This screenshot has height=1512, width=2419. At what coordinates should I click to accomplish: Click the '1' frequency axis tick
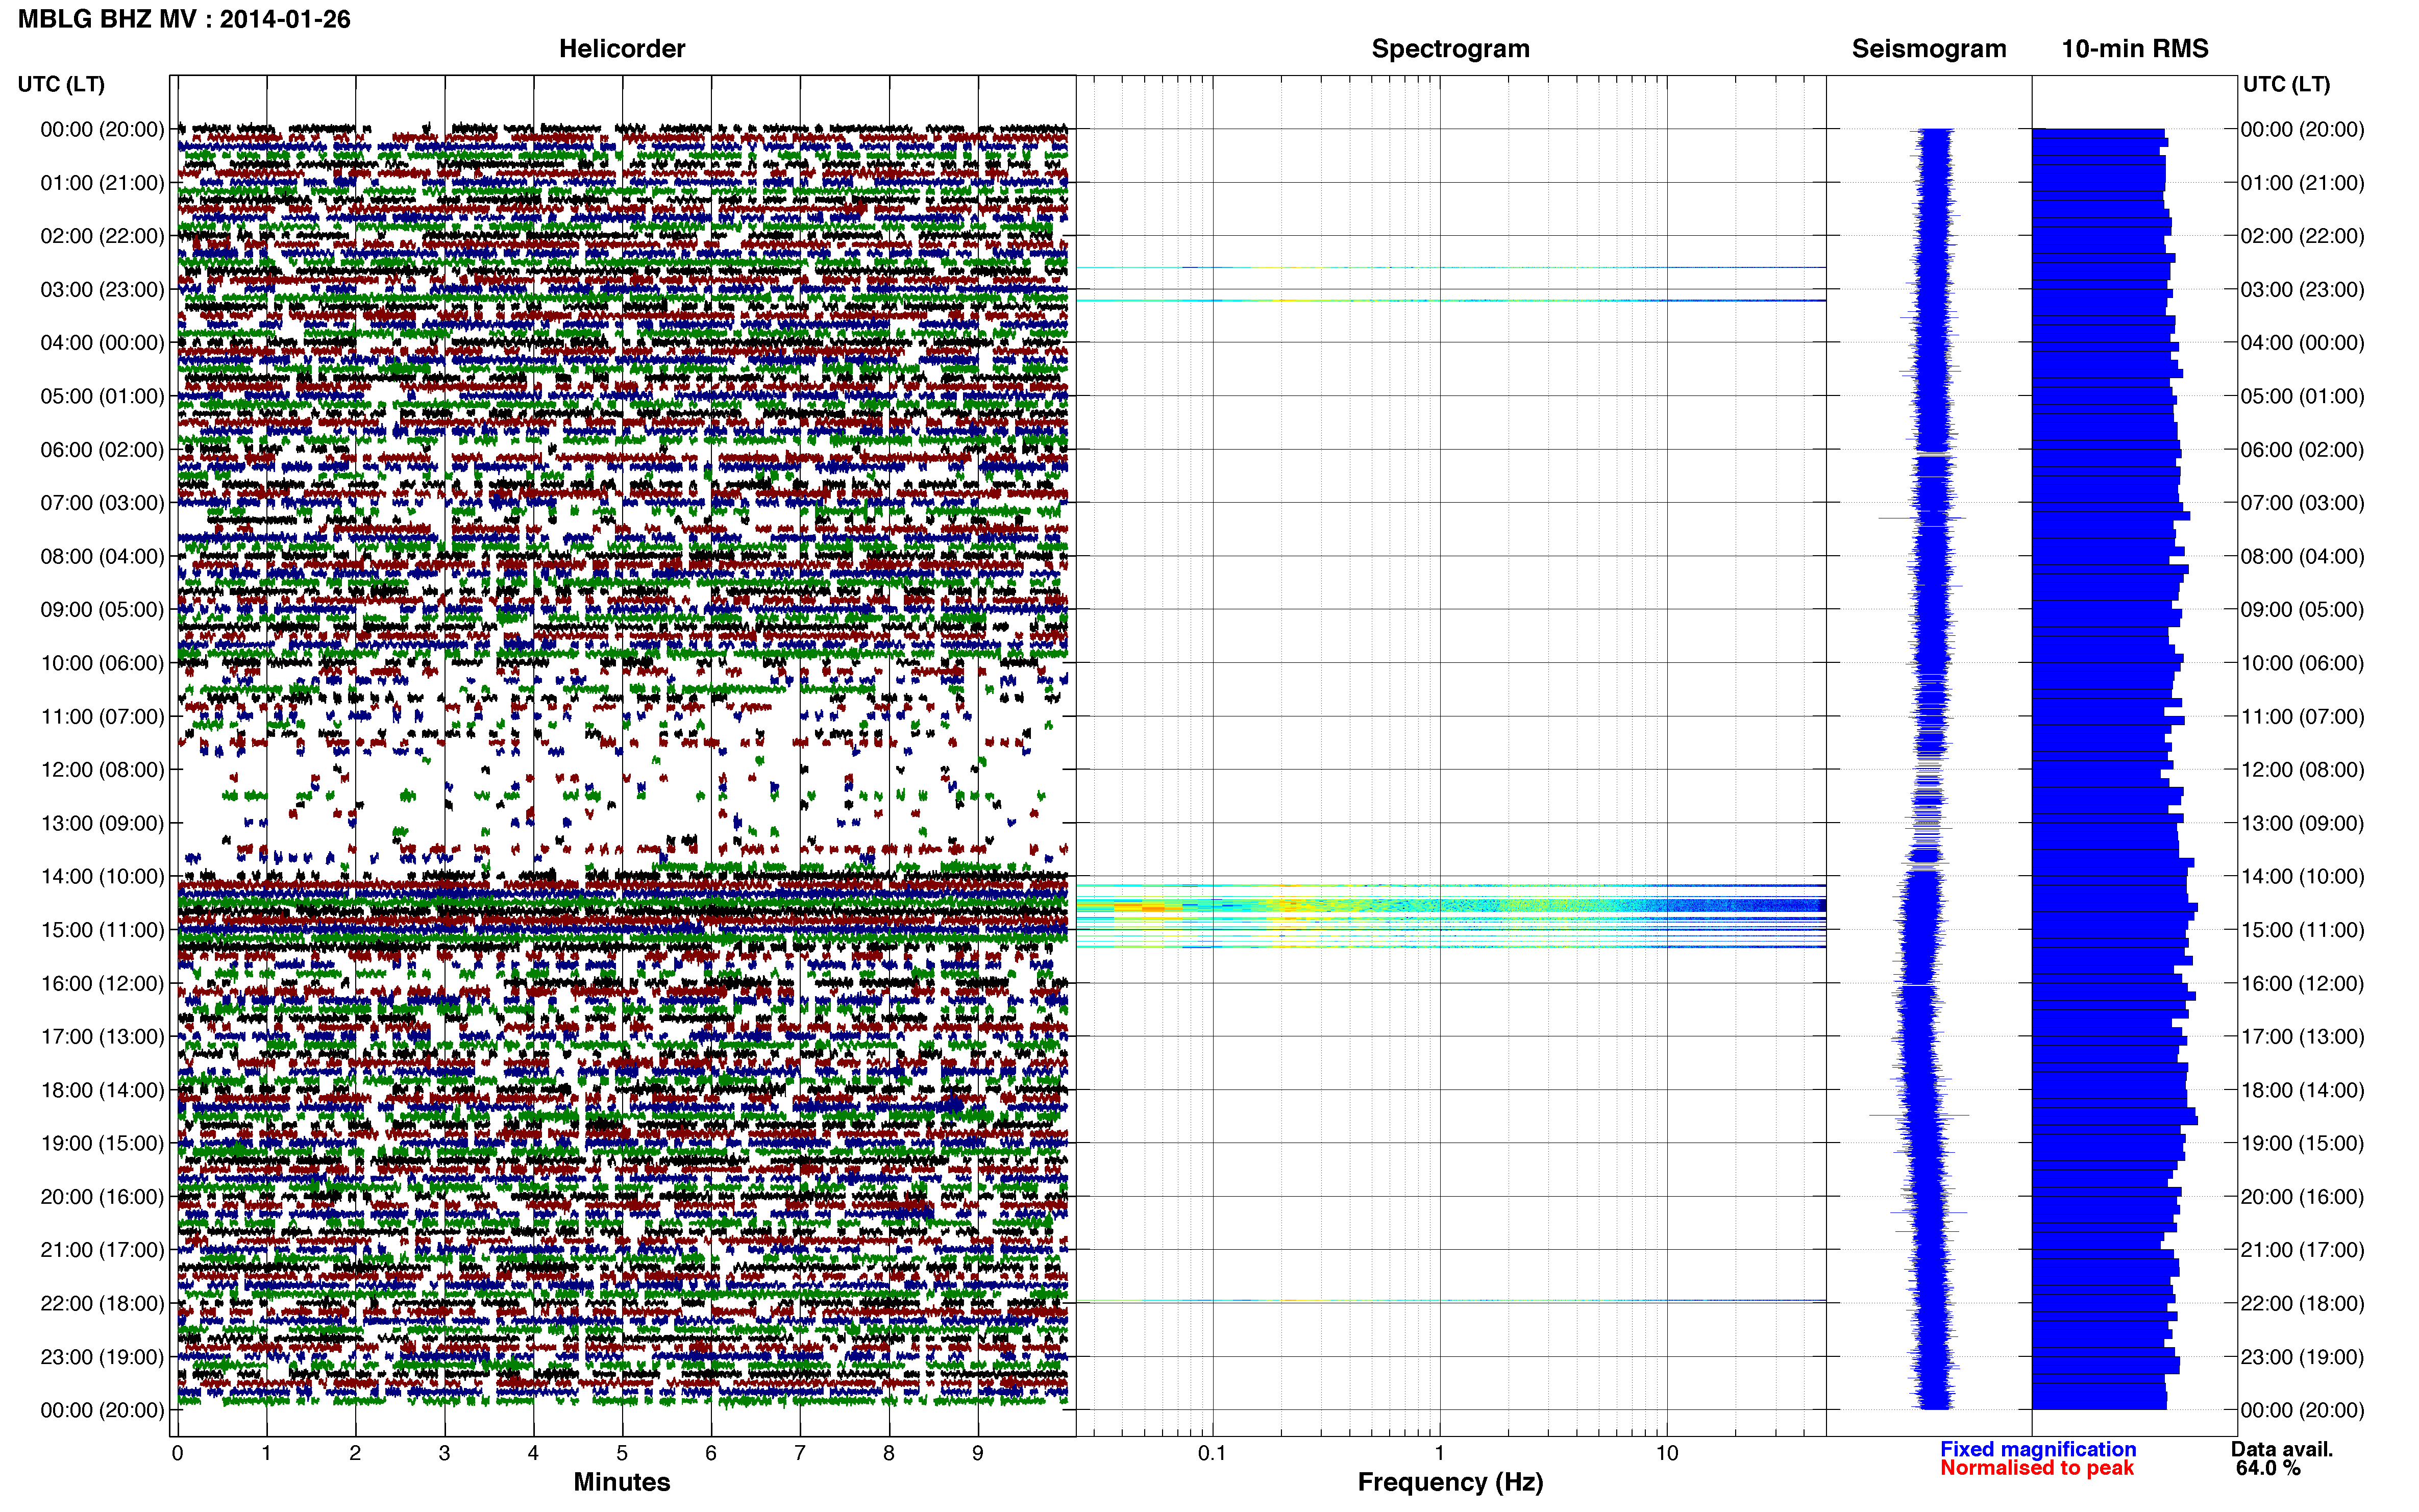1439,1453
